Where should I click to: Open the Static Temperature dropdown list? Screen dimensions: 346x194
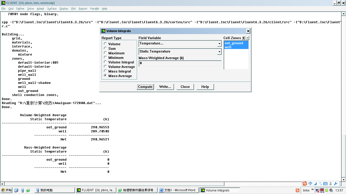(219, 52)
